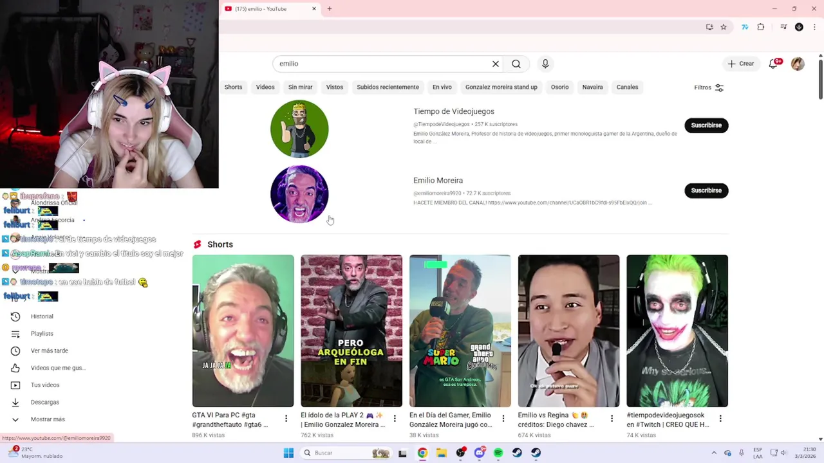
Task: Select the Vistos filter chip
Action: click(335, 87)
